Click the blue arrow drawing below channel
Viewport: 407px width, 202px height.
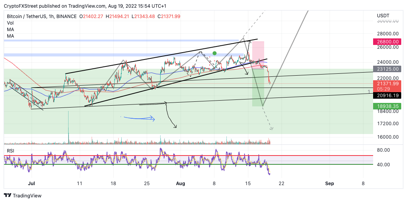[x=139, y=118]
